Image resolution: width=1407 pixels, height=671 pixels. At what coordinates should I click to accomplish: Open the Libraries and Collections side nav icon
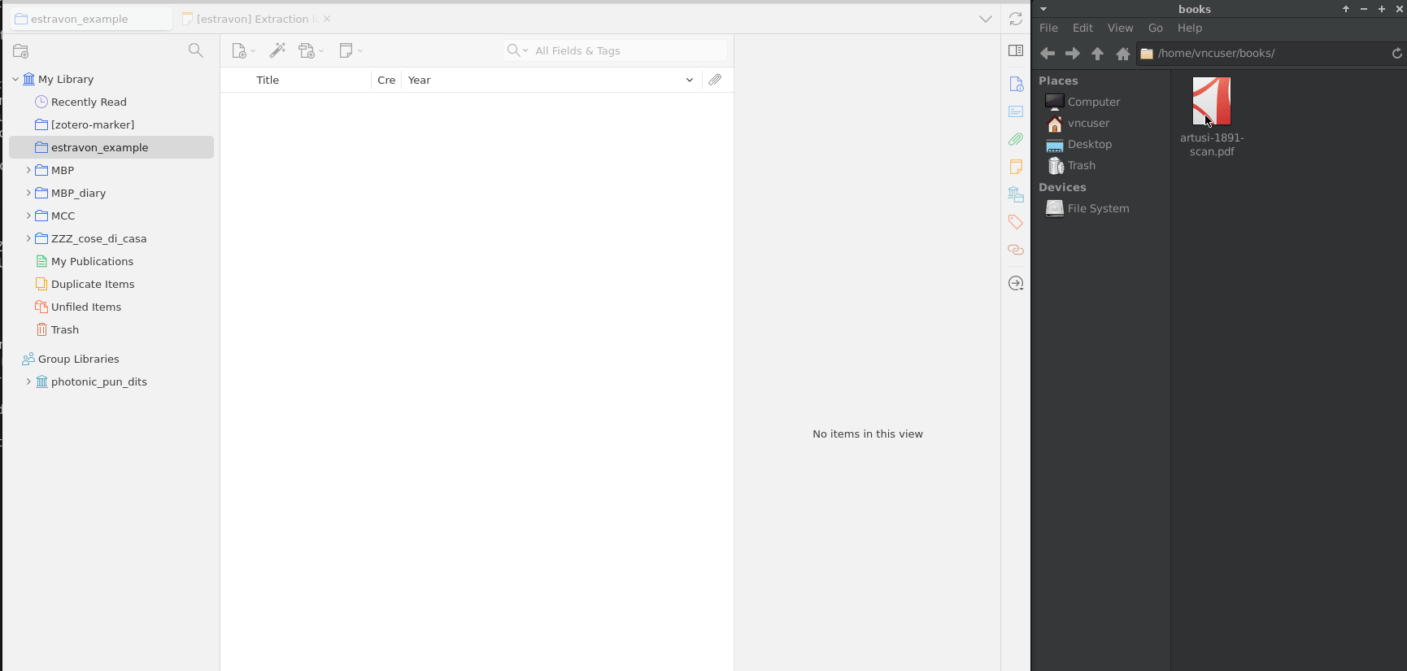coord(1016,194)
